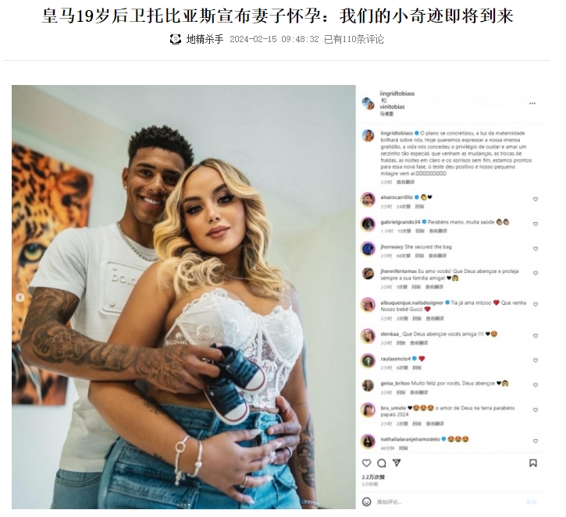Click the heart like icon below comments
The height and width of the screenshot is (517, 566).
pyautogui.click(x=366, y=463)
